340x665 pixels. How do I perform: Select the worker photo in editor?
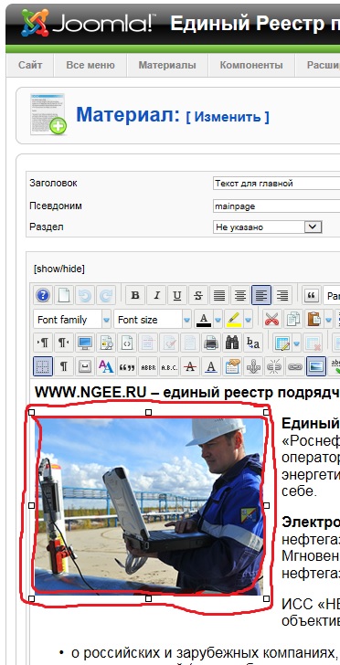(149, 505)
